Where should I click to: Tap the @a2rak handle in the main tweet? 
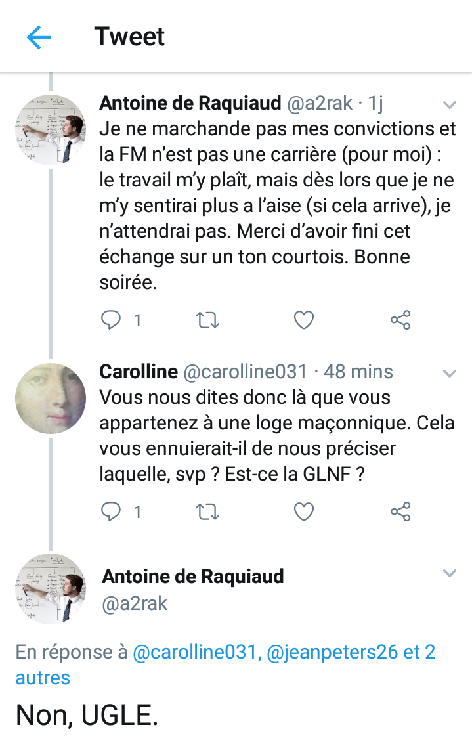pos(135,603)
